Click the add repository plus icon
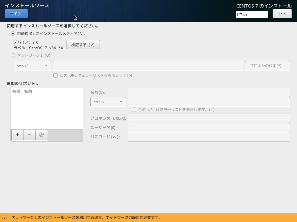 click(17, 135)
